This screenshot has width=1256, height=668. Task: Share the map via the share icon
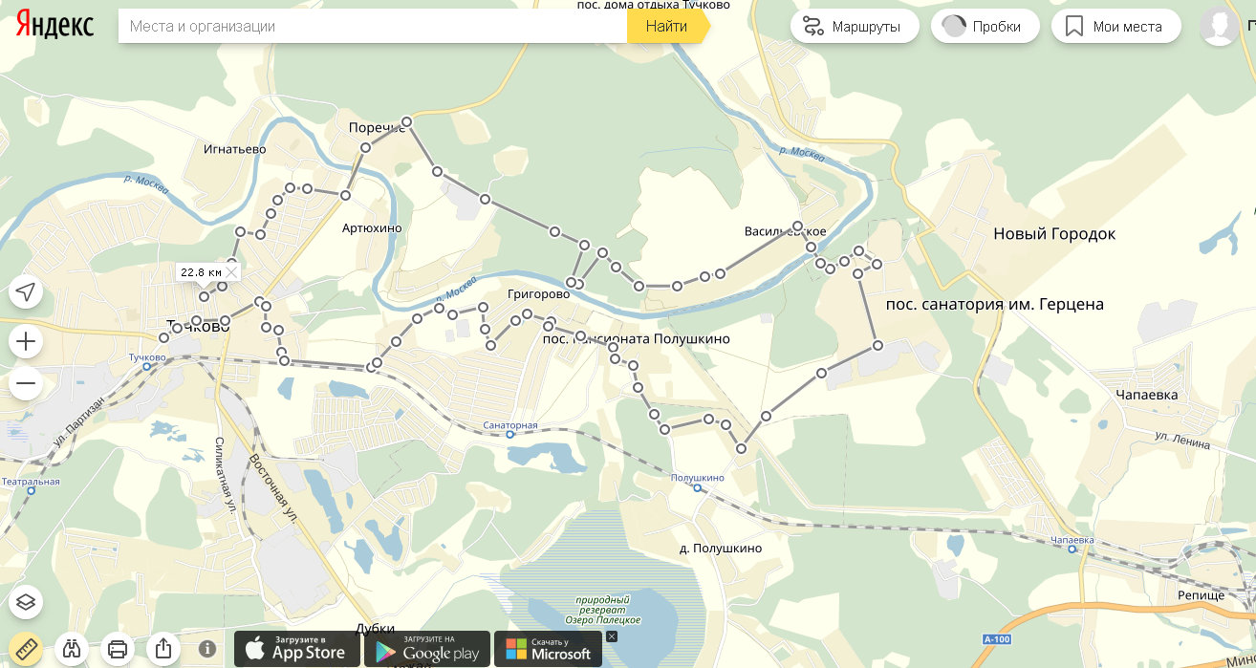click(x=163, y=649)
